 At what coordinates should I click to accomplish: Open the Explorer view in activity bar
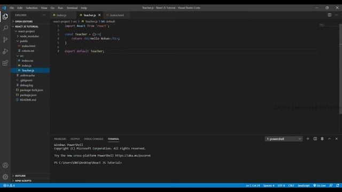5,17
